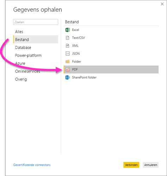Click the Excel connector icon
Screen dimensions: 167x176
tap(68, 30)
